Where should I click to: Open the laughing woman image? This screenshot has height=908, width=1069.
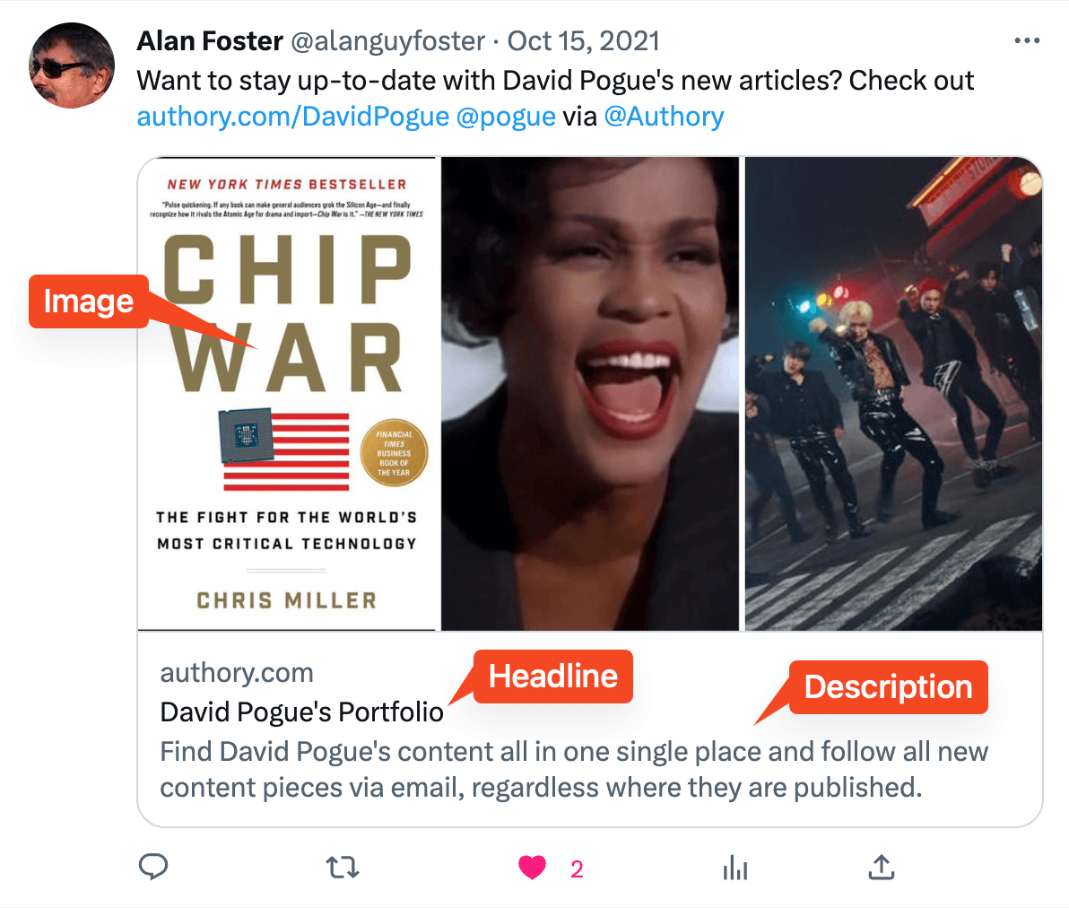[x=590, y=394]
